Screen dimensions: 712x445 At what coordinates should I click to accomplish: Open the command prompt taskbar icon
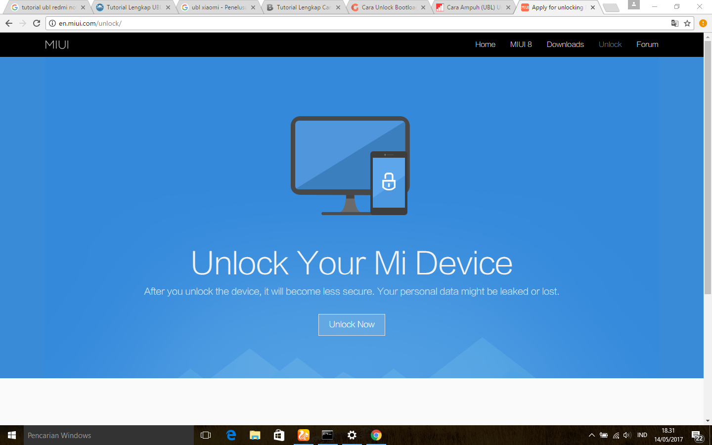[327, 435]
